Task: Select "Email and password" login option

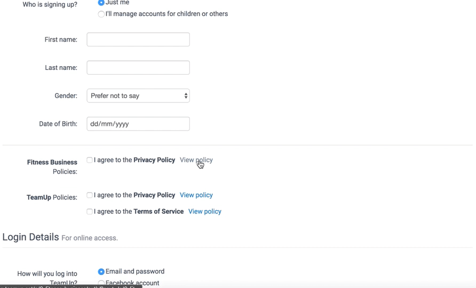Action: tap(101, 271)
